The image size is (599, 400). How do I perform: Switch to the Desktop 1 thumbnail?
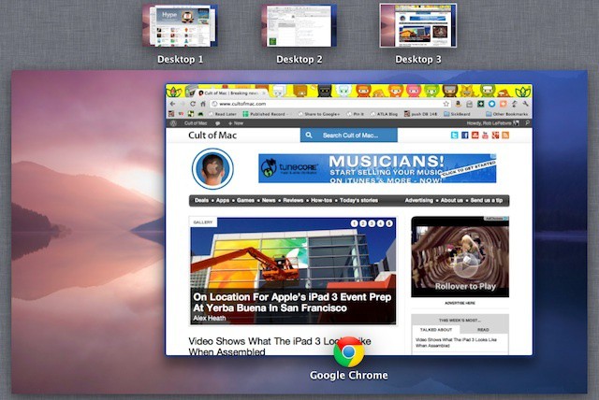[x=181, y=26]
